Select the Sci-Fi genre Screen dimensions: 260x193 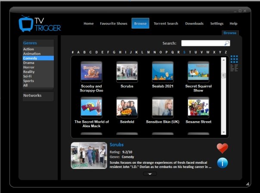click(38, 77)
